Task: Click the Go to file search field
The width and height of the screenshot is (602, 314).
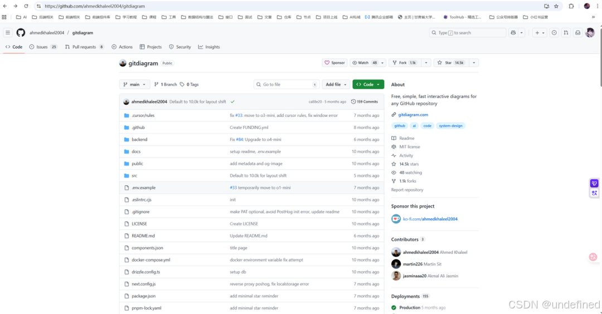Action: pyautogui.click(x=287, y=85)
